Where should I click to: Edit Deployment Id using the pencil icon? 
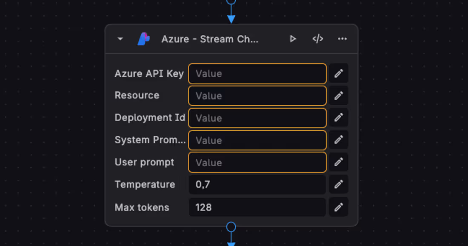(338, 117)
